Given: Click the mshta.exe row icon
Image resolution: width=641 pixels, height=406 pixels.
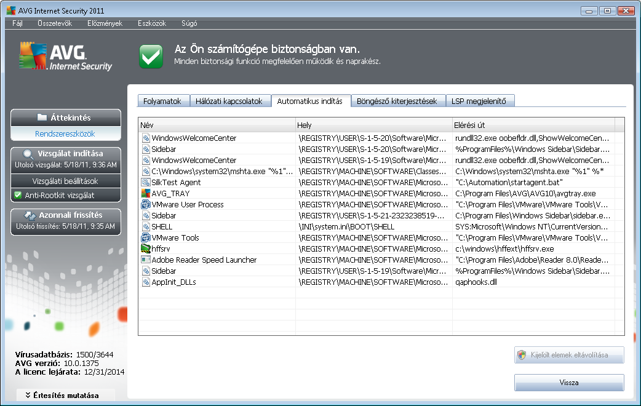Looking at the screenshot, I should (x=146, y=171).
